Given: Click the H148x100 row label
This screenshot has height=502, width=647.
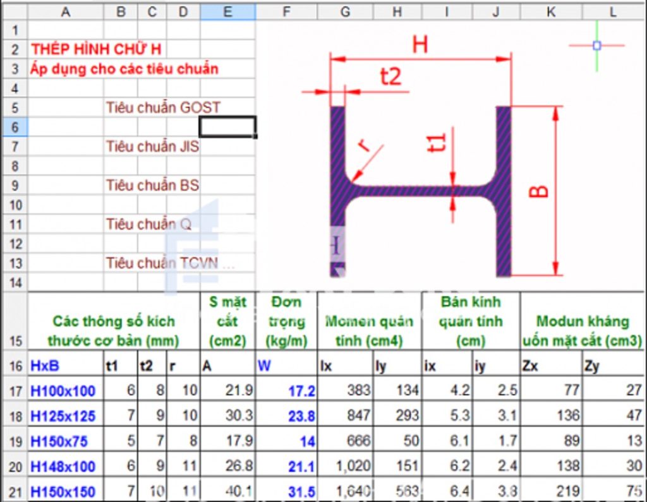Looking at the screenshot, I should pyautogui.click(x=63, y=467).
